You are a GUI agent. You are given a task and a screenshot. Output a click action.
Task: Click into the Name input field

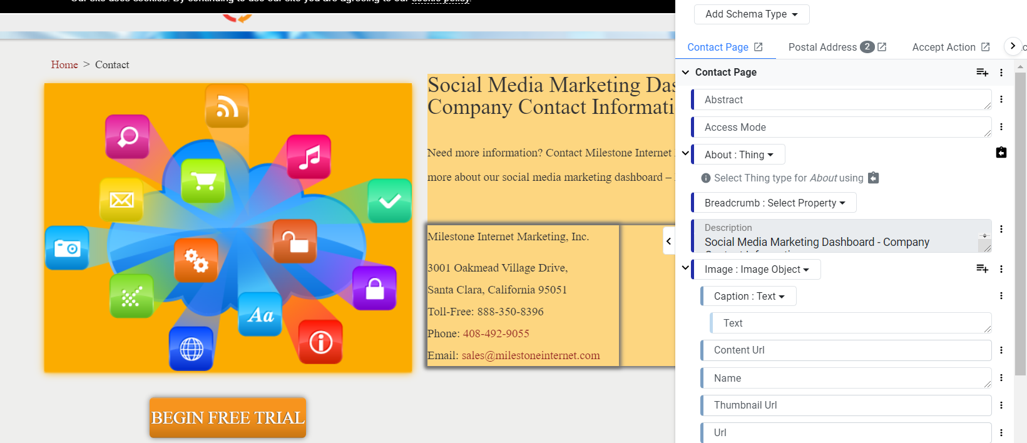[x=846, y=378]
